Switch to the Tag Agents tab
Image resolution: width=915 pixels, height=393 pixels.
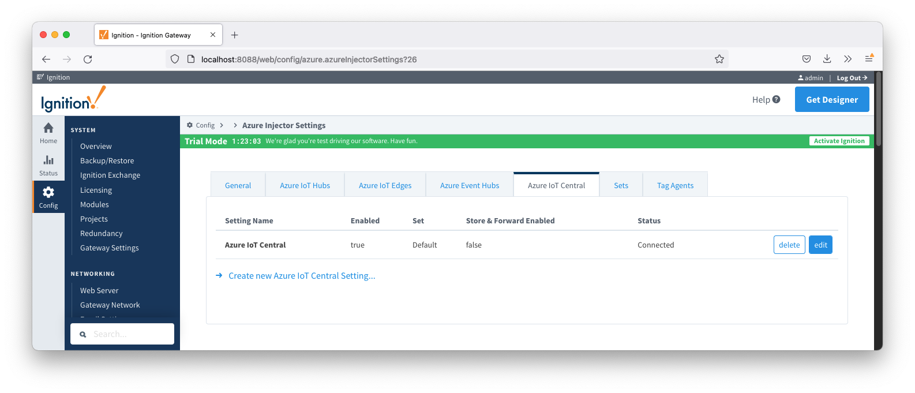(675, 185)
